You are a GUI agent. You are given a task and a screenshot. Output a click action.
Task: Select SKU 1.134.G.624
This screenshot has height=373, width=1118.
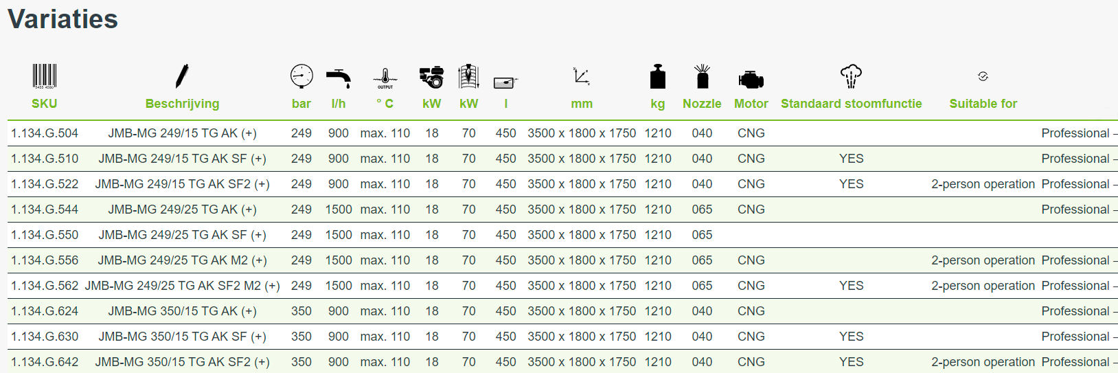(x=45, y=311)
